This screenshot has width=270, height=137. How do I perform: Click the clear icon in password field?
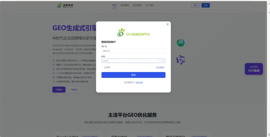[x=160, y=61]
